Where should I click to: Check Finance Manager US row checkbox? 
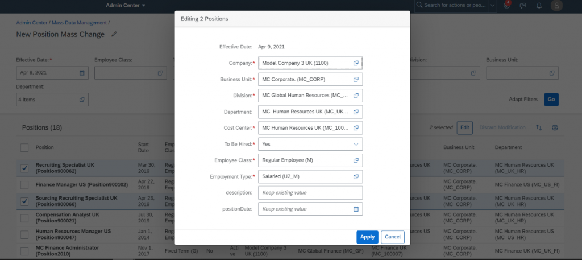coord(24,184)
